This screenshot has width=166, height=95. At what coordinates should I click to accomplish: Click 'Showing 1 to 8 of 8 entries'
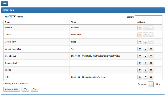coord(15,84)
